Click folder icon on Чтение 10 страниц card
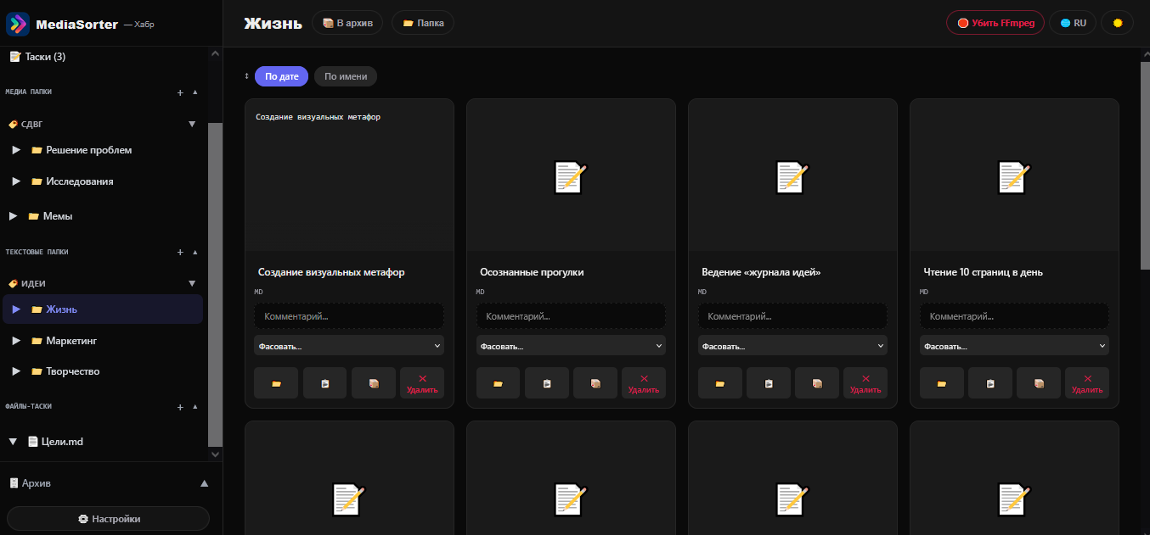The image size is (1150, 535). point(941,383)
